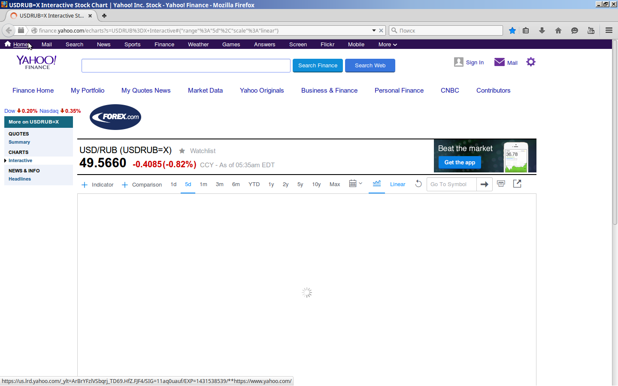Bookmark this page with the star
The height and width of the screenshot is (386, 618).
(512, 30)
